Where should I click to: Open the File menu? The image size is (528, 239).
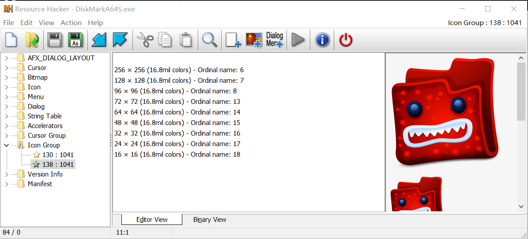[9, 23]
